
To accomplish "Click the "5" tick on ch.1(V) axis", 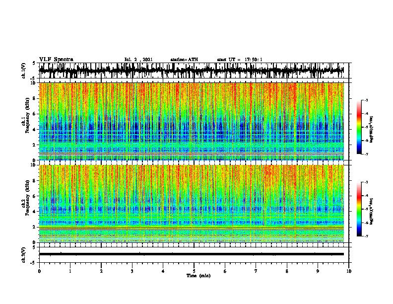I will click(33, 64).
